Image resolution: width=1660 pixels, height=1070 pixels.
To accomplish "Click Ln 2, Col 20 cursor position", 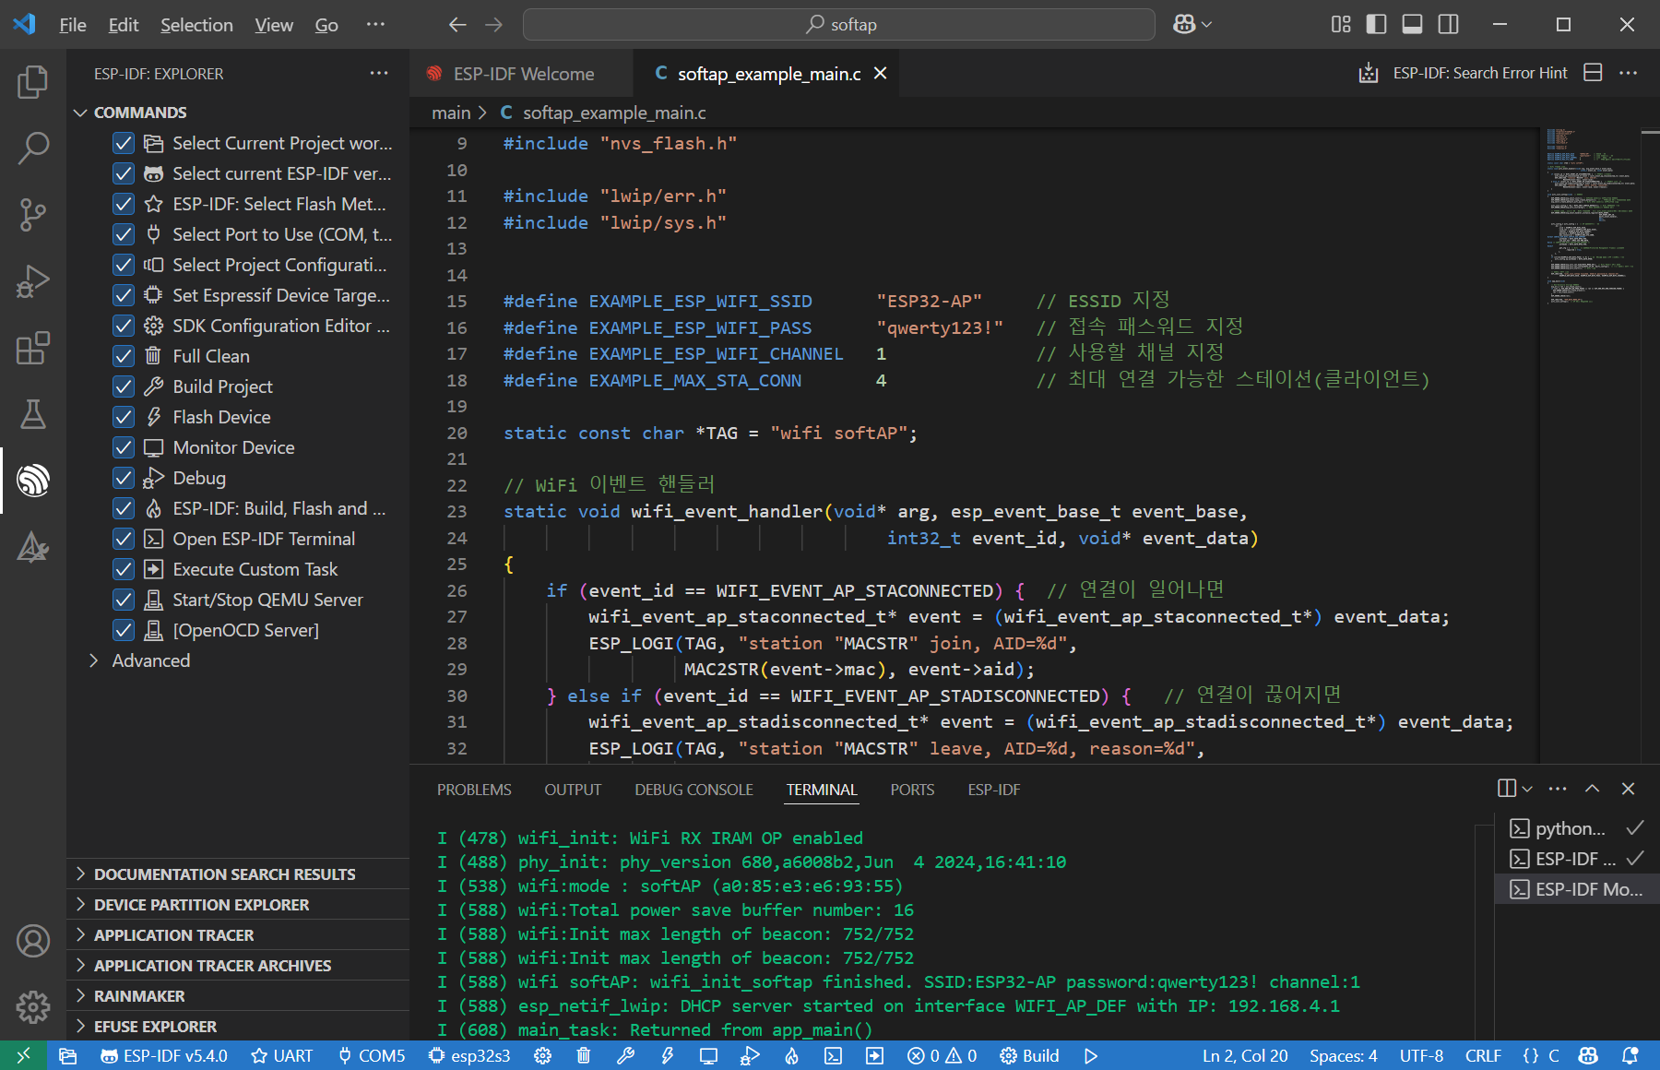I will pos(1245,1056).
